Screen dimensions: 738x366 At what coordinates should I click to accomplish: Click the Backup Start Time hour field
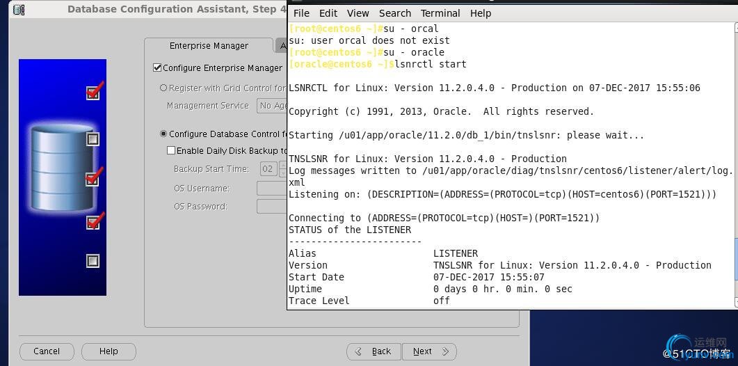268,168
